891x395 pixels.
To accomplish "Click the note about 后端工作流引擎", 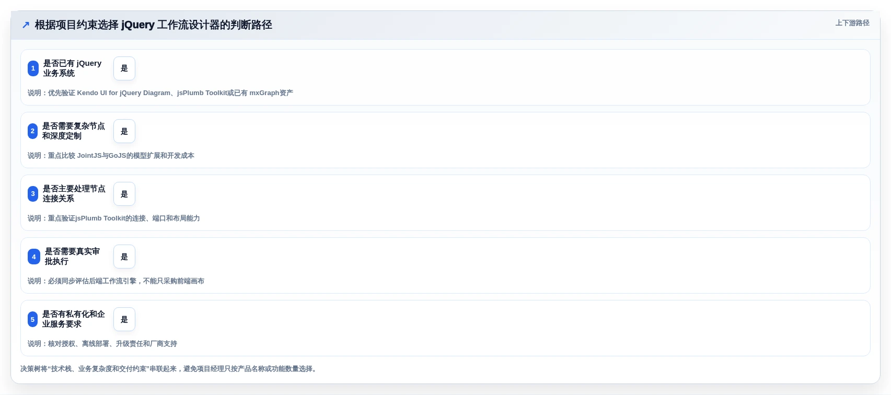I will [116, 281].
